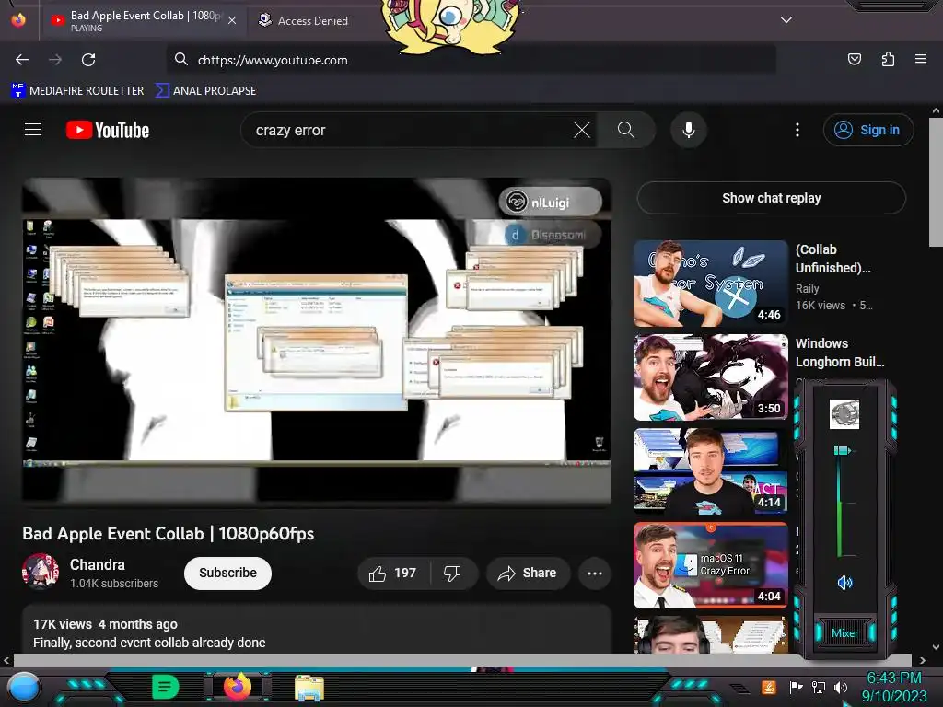Click the Share button
This screenshot has width=943, height=707.
[528, 573]
